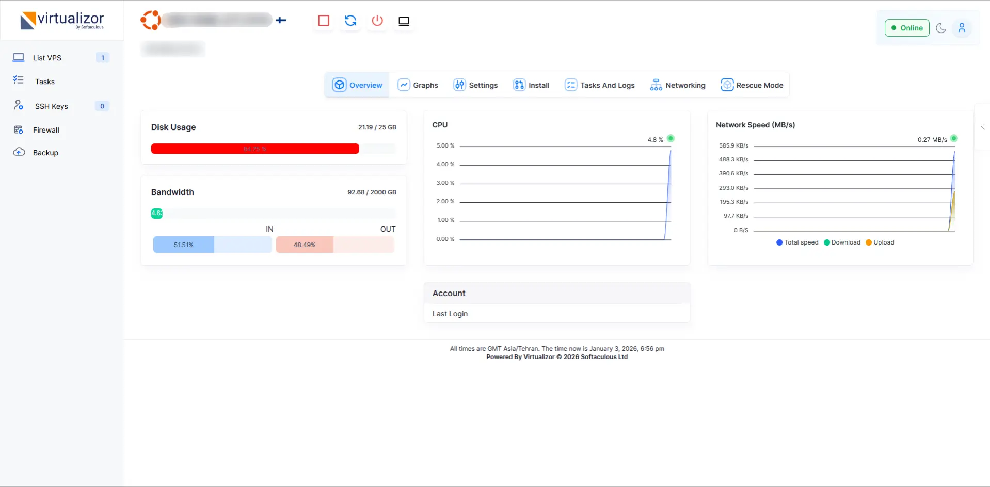The width and height of the screenshot is (990, 487).
Task: Switch to the Graphs tab
Action: [x=418, y=85]
